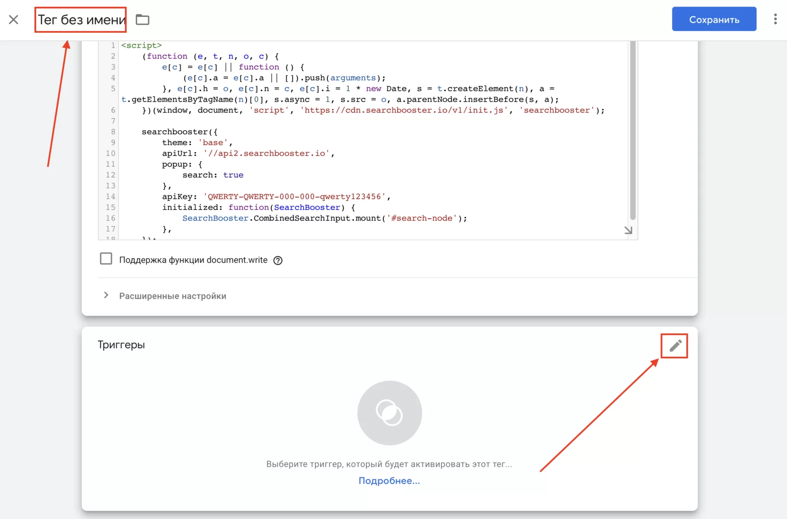787x519 pixels.
Task: Click the grey trigger placeholder circle icon
Action: (x=389, y=413)
